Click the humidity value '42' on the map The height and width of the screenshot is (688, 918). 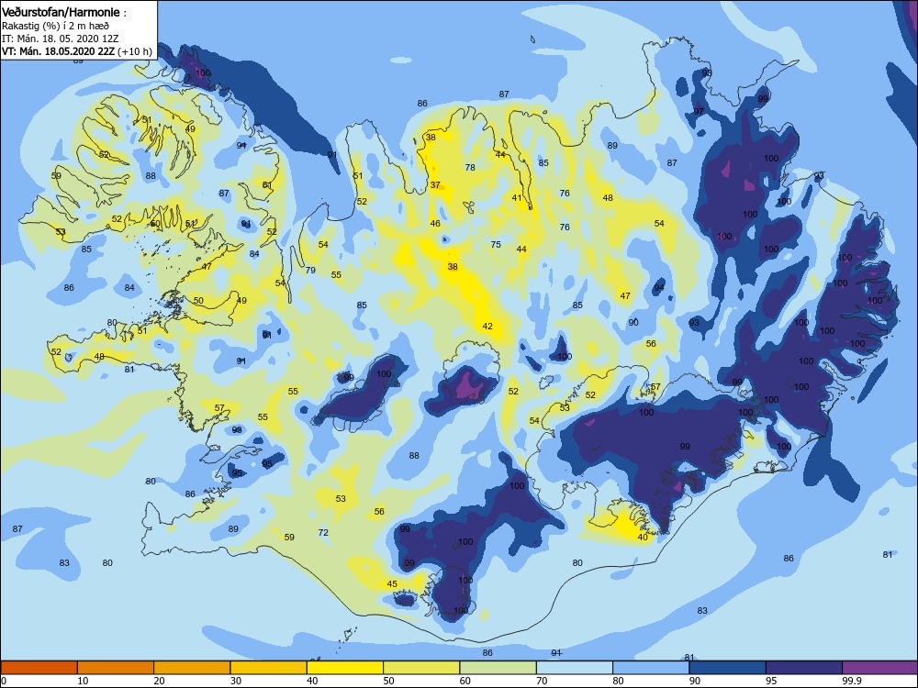[487, 327]
